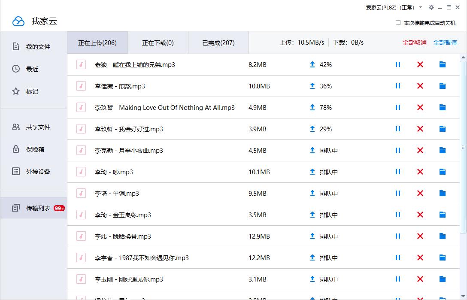Pause the 老狼 - 睡在我上铺的兄弟.mp3 upload

pyautogui.click(x=397, y=64)
